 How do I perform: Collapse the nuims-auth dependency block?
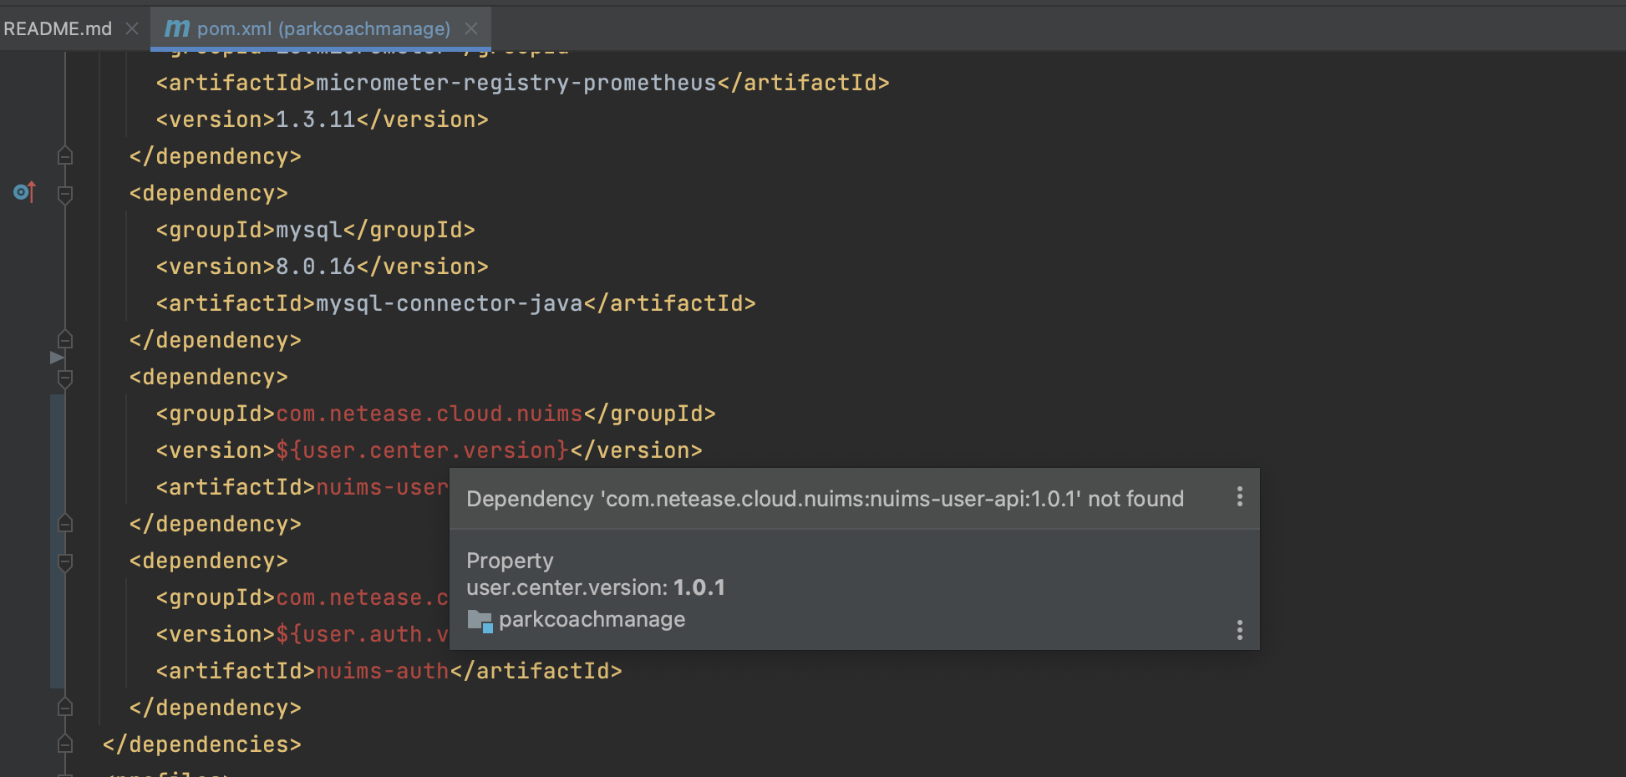[65, 561]
